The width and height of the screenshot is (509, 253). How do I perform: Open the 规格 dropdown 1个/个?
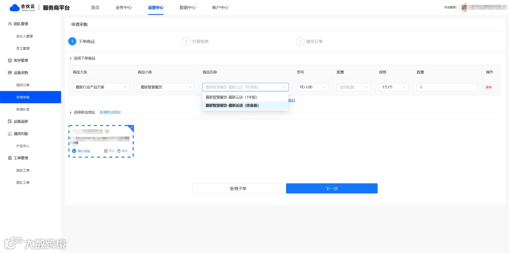click(394, 87)
